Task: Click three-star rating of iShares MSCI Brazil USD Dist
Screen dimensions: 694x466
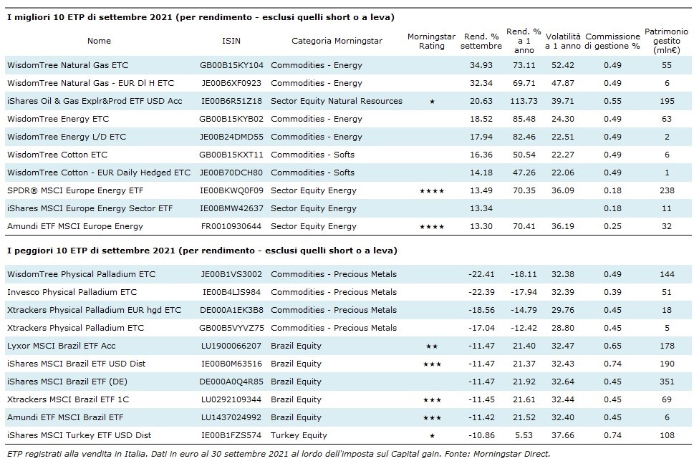Action: tap(432, 364)
